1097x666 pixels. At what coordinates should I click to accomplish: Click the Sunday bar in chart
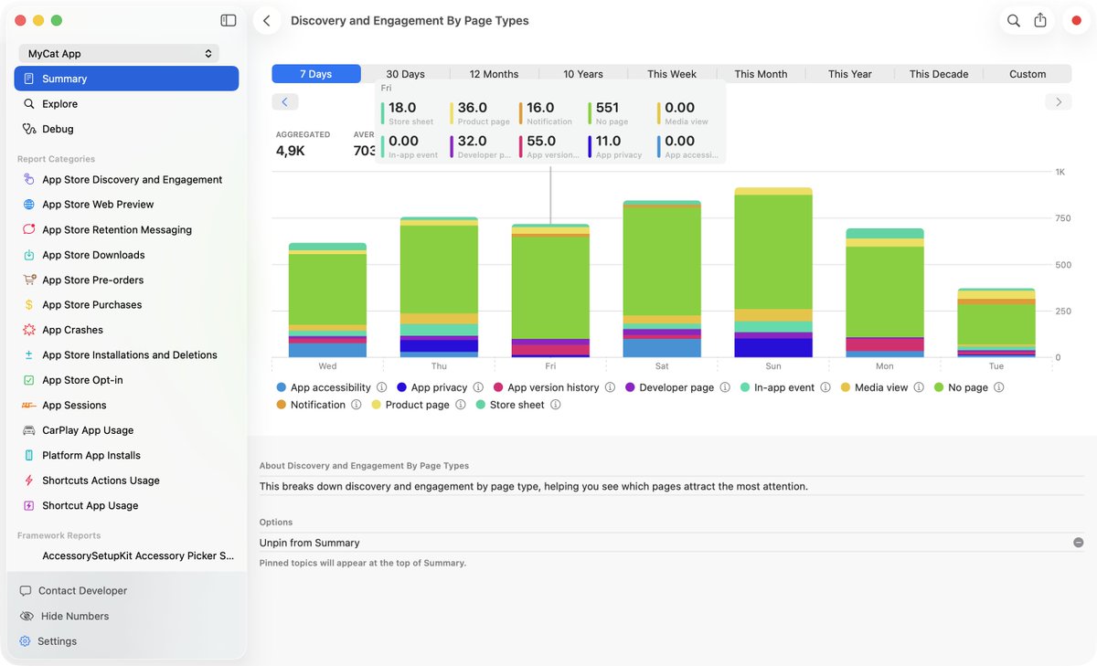coord(773,272)
